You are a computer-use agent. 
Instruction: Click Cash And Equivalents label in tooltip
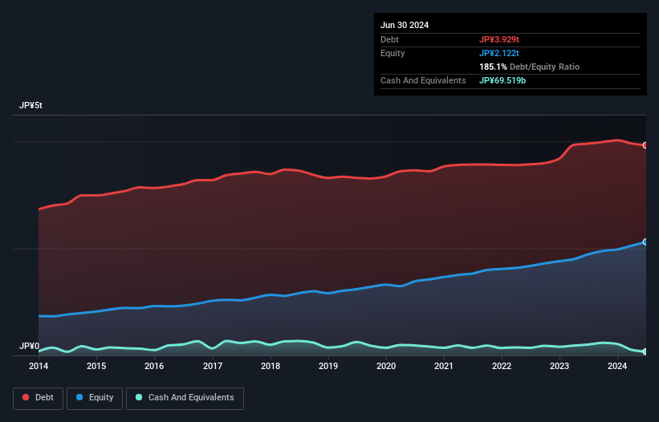(423, 80)
